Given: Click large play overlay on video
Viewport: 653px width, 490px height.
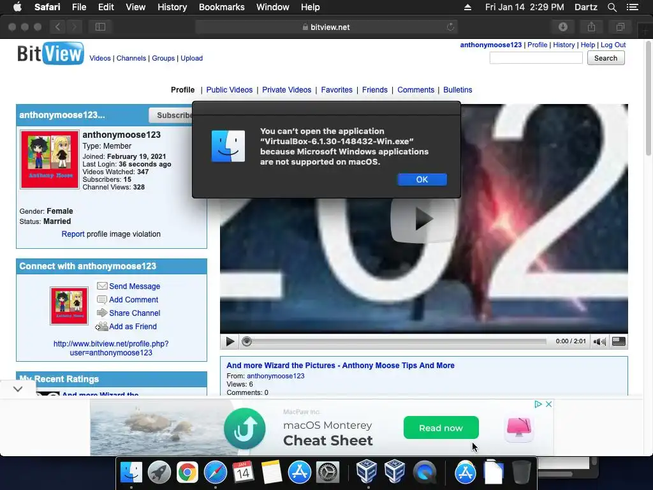Looking at the screenshot, I should pos(423,219).
